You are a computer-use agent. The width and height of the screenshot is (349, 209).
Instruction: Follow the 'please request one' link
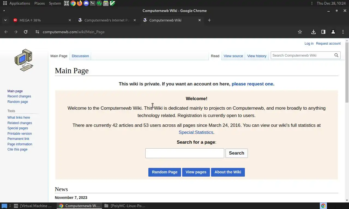252,84
